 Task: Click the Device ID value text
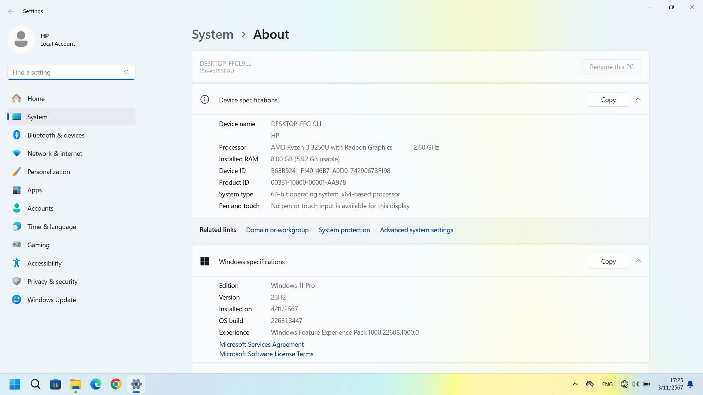tap(331, 171)
